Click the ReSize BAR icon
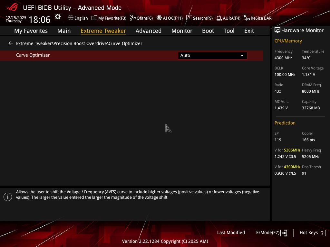This screenshot has height=247, width=330. click(x=247, y=18)
